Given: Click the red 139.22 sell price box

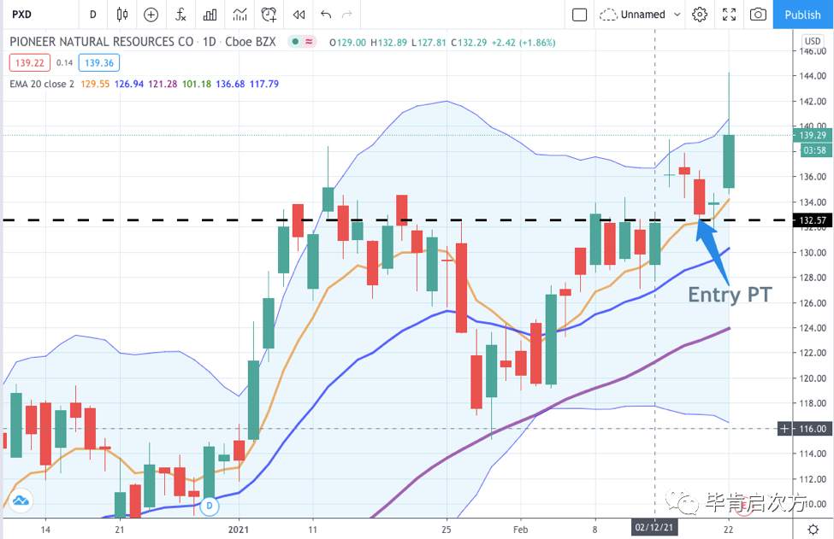Looking at the screenshot, I should point(30,62).
